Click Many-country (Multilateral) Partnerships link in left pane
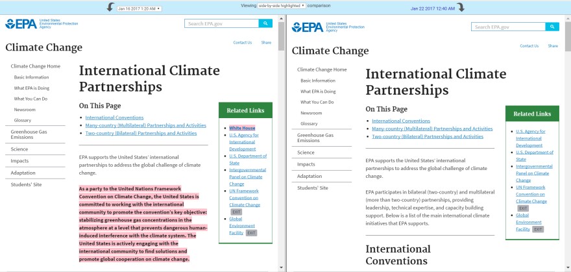This screenshot has width=571, height=272. pos(145,125)
